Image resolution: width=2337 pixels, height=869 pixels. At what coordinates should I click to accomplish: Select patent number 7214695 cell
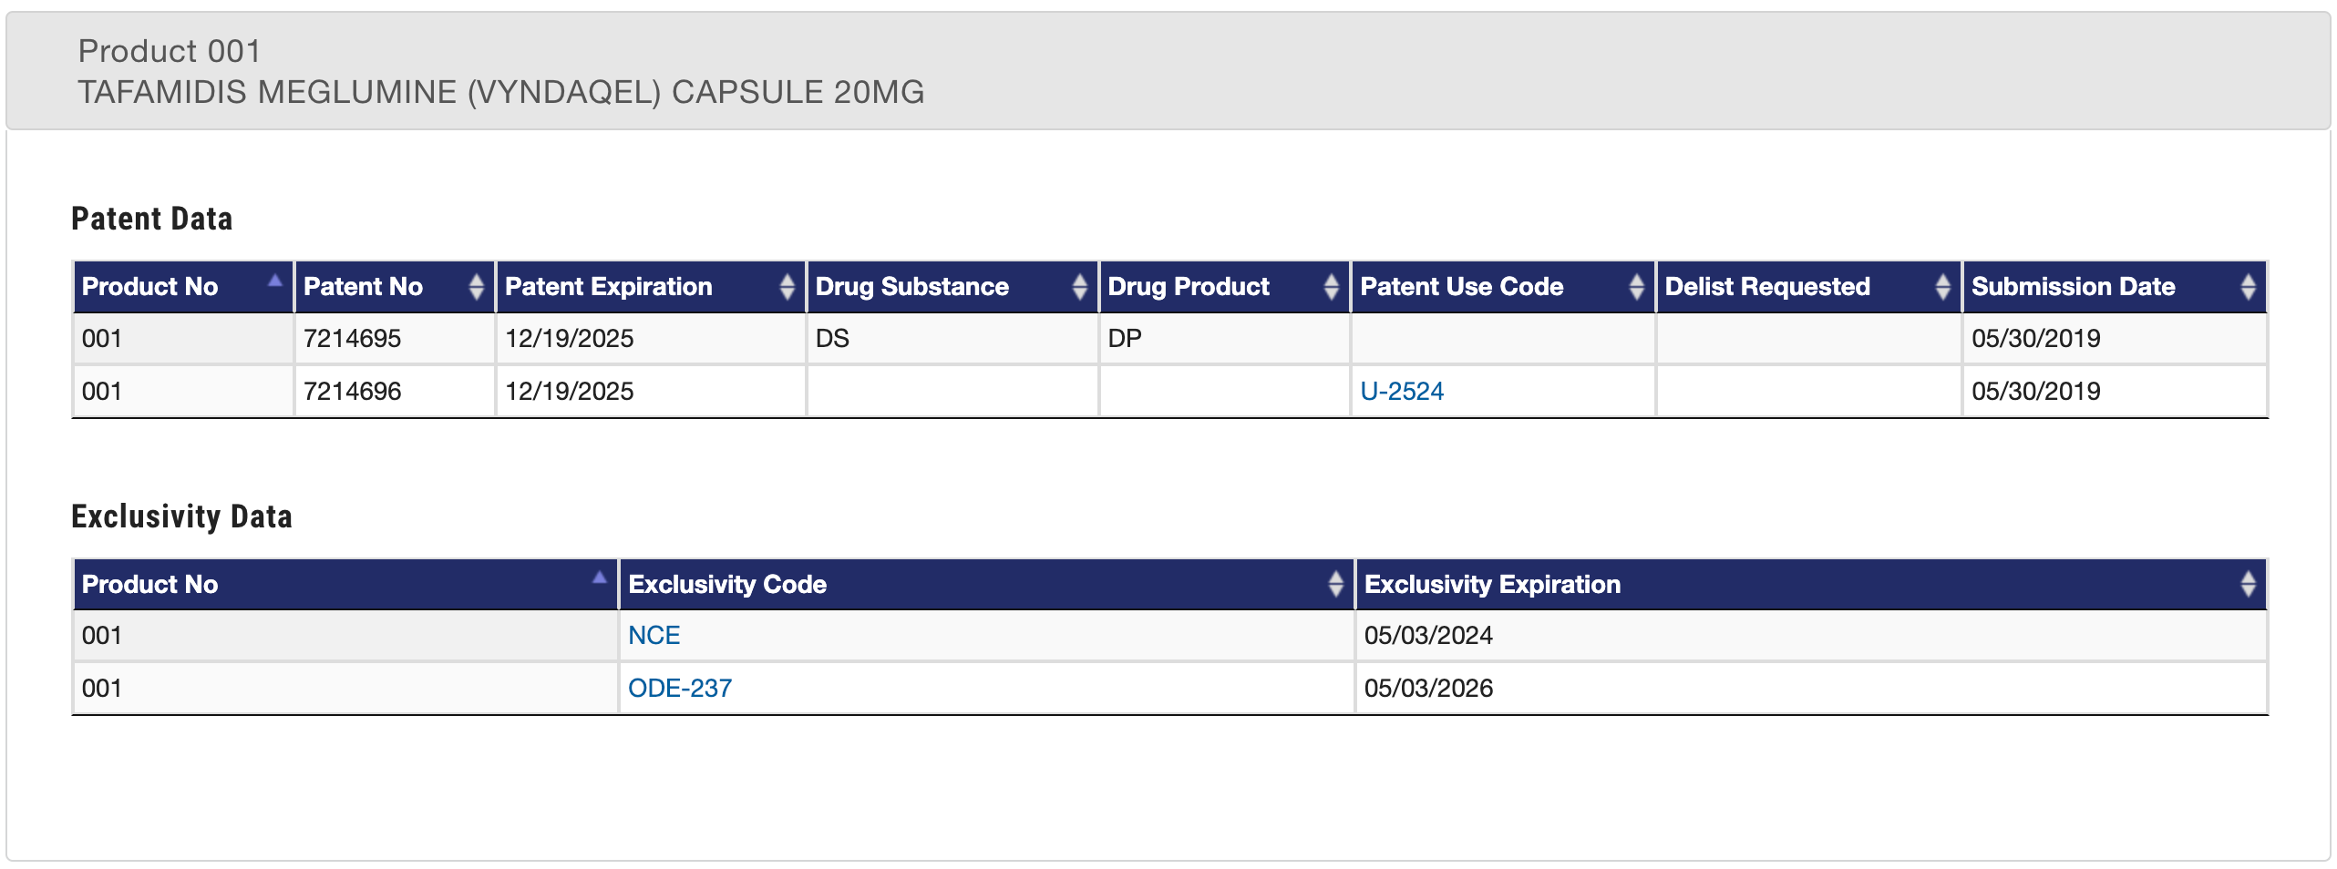[352, 339]
